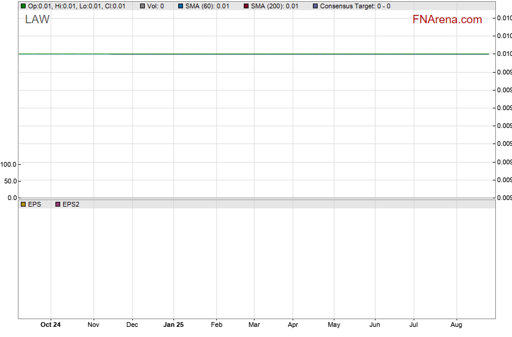512x337 pixels.
Task: Toggle the SMA (60) legend text
Action: click(x=207, y=6)
